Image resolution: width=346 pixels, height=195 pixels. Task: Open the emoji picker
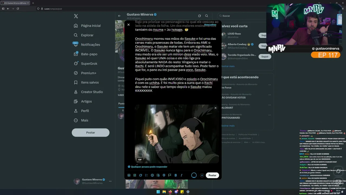point(152,175)
